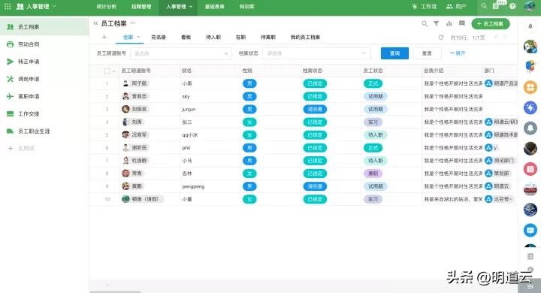Open 转正申请 sidebar item

(x=44, y=62)
